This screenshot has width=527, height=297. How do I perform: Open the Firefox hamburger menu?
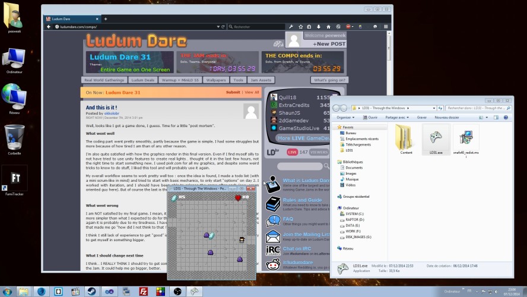[386, 27]
